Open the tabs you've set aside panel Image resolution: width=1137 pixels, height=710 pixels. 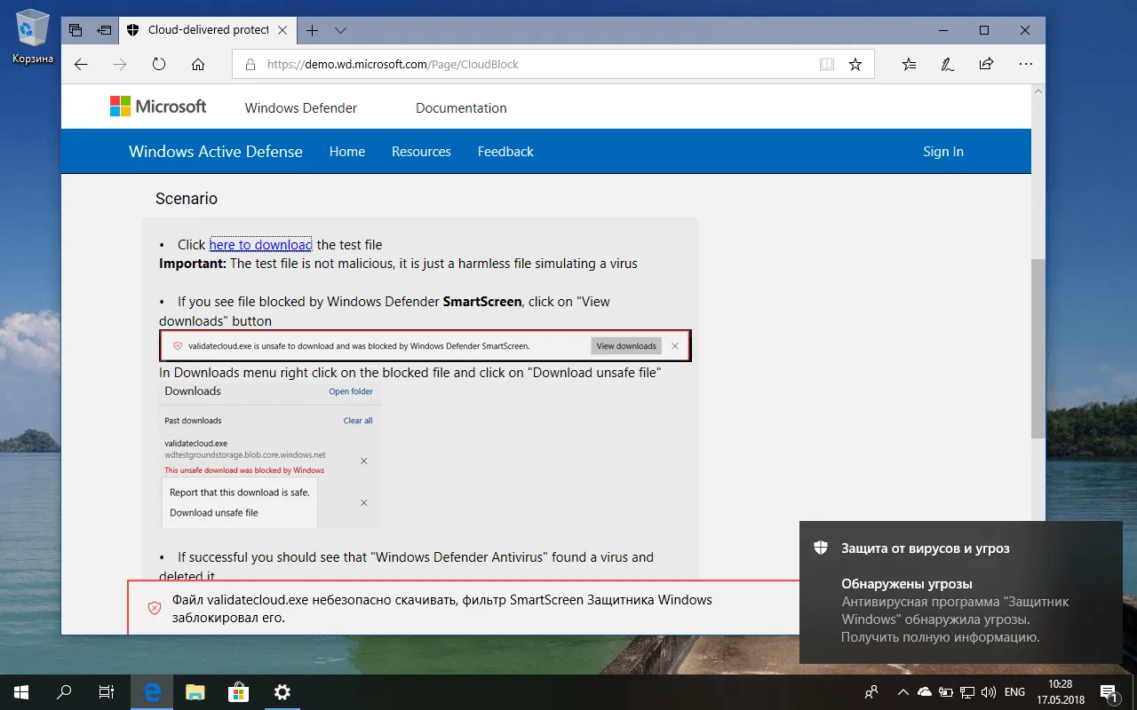click(76, 30)
